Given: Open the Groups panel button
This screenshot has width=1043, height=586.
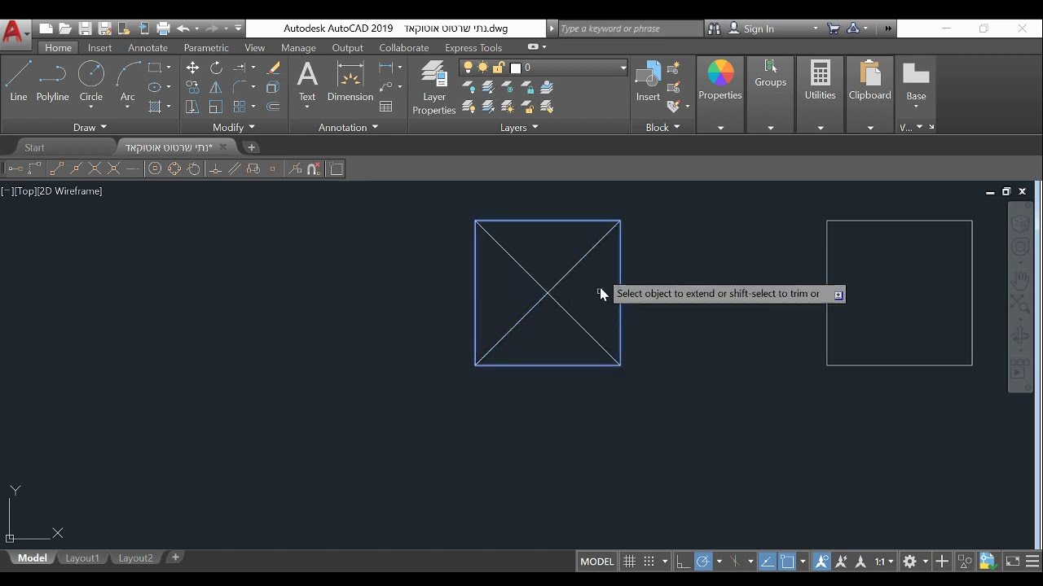Looking at the screenshot, I should 770,75.
